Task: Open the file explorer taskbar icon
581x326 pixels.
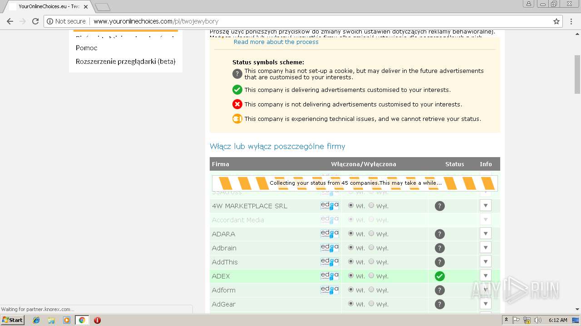Action: (x=51, y=320)
